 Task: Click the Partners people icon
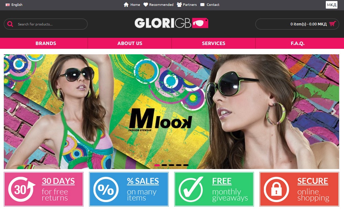[179, 4]
